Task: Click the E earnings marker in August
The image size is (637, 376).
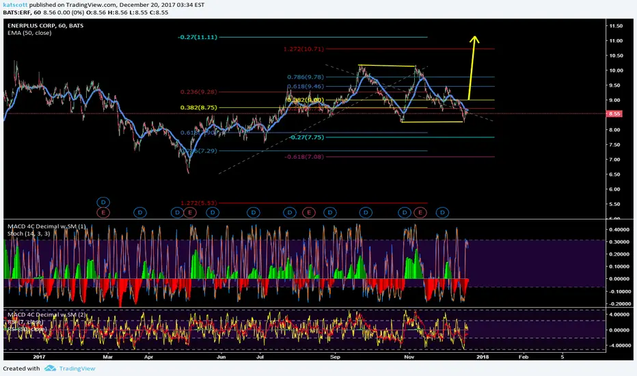Action: click(309, 212)
